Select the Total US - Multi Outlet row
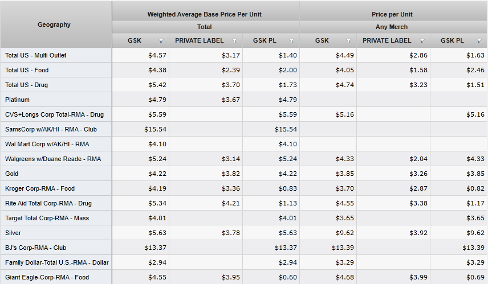The image size is (488, 284). 36,55
